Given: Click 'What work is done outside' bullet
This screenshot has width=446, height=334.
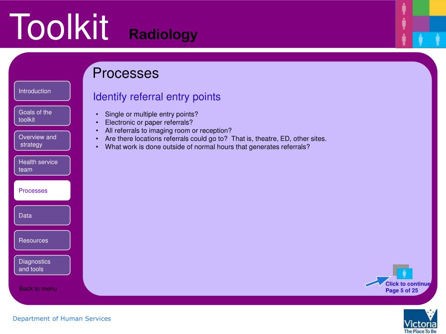Looking at the screenshot, I should [x=207, y=147].
